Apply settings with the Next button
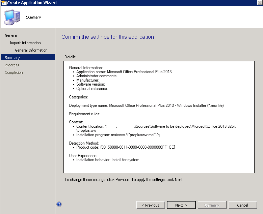This screenshot has width=263, height=214. [x=181, y=205]
